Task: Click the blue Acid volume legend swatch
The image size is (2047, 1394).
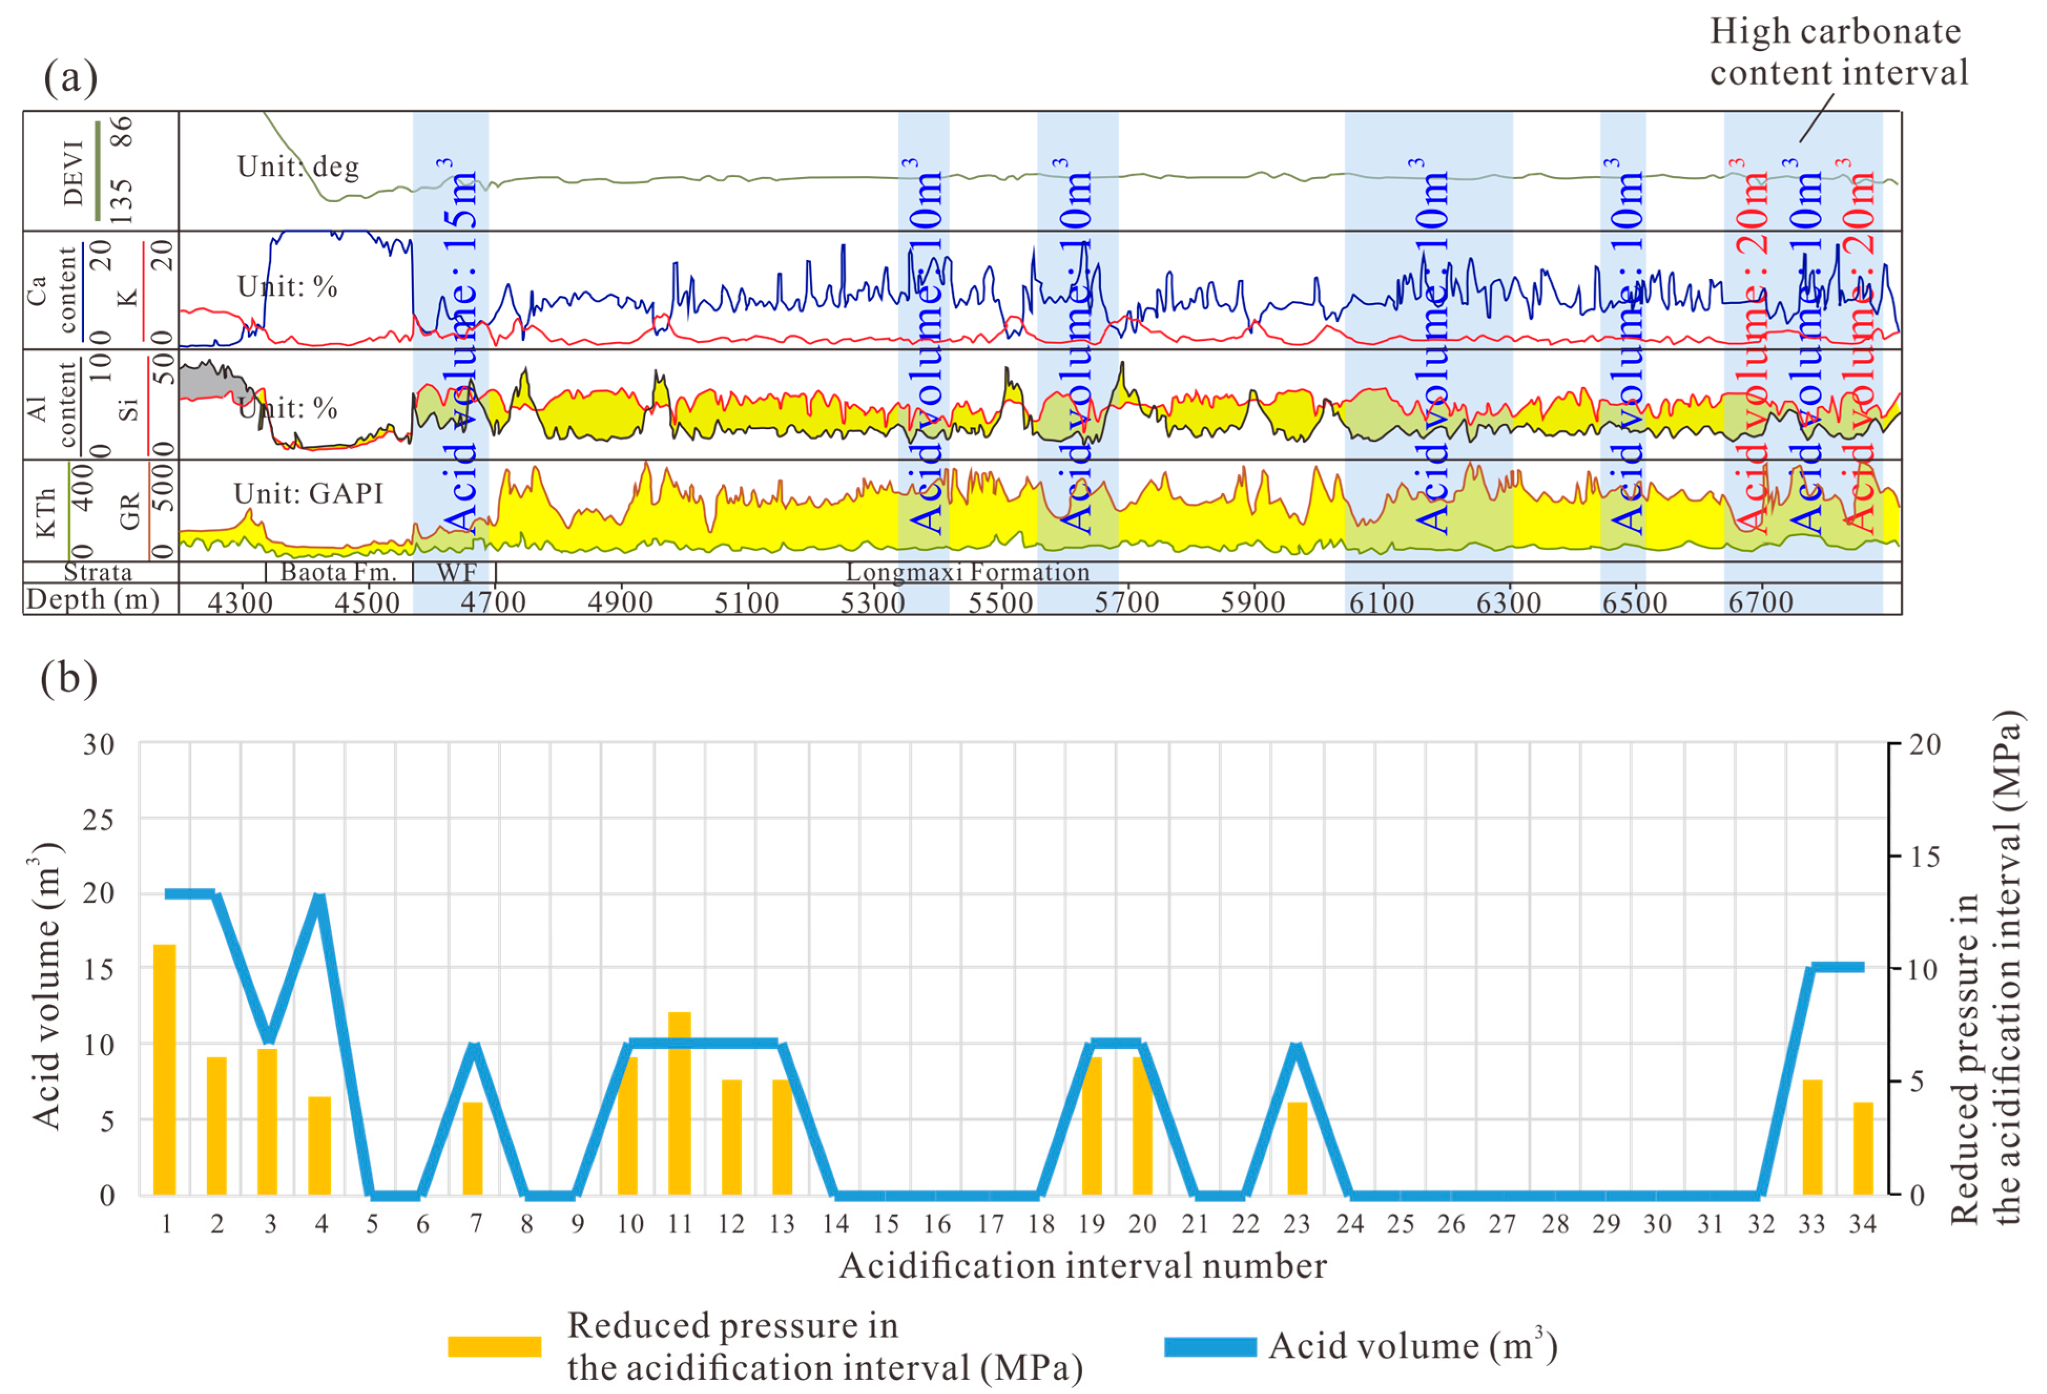Action: 1210,1346
